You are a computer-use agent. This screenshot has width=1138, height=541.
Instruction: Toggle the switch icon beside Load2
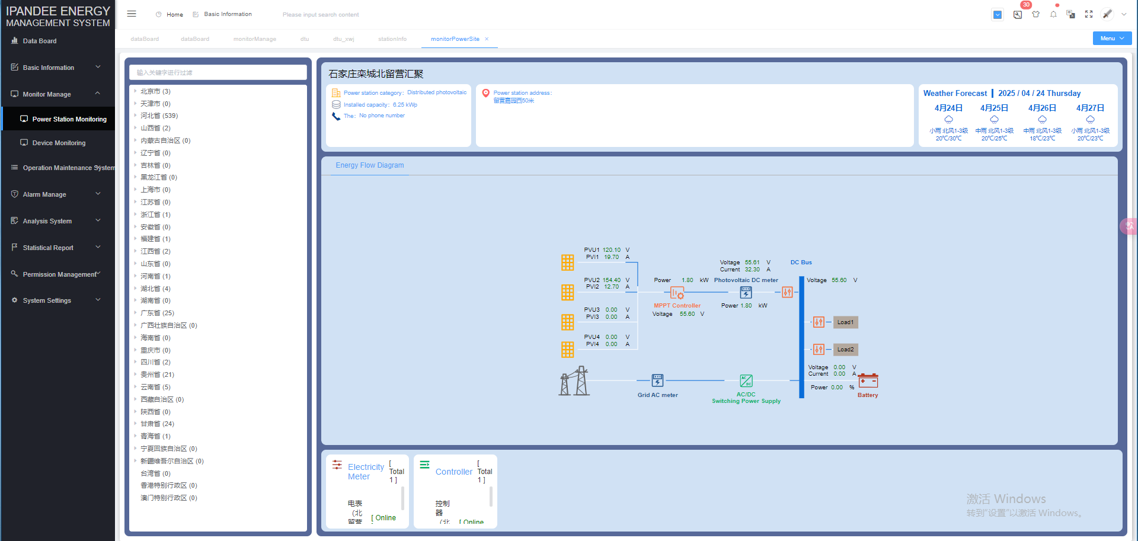[x=819, y=350]
